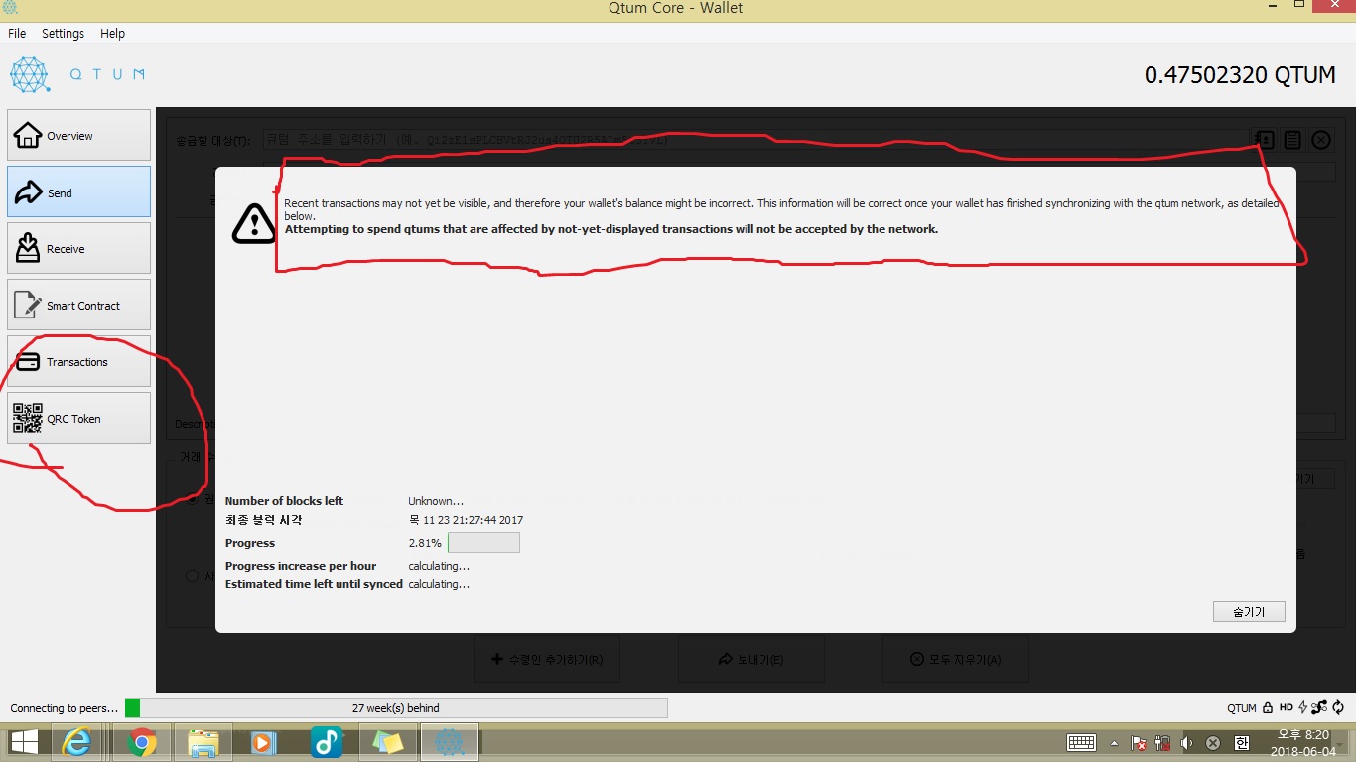Click the last block time value
The width and height of the screenshot is (1356, 762).
click(466, 520)
